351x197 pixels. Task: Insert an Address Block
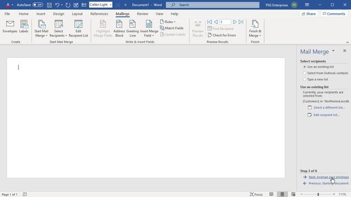pos(119,28)
